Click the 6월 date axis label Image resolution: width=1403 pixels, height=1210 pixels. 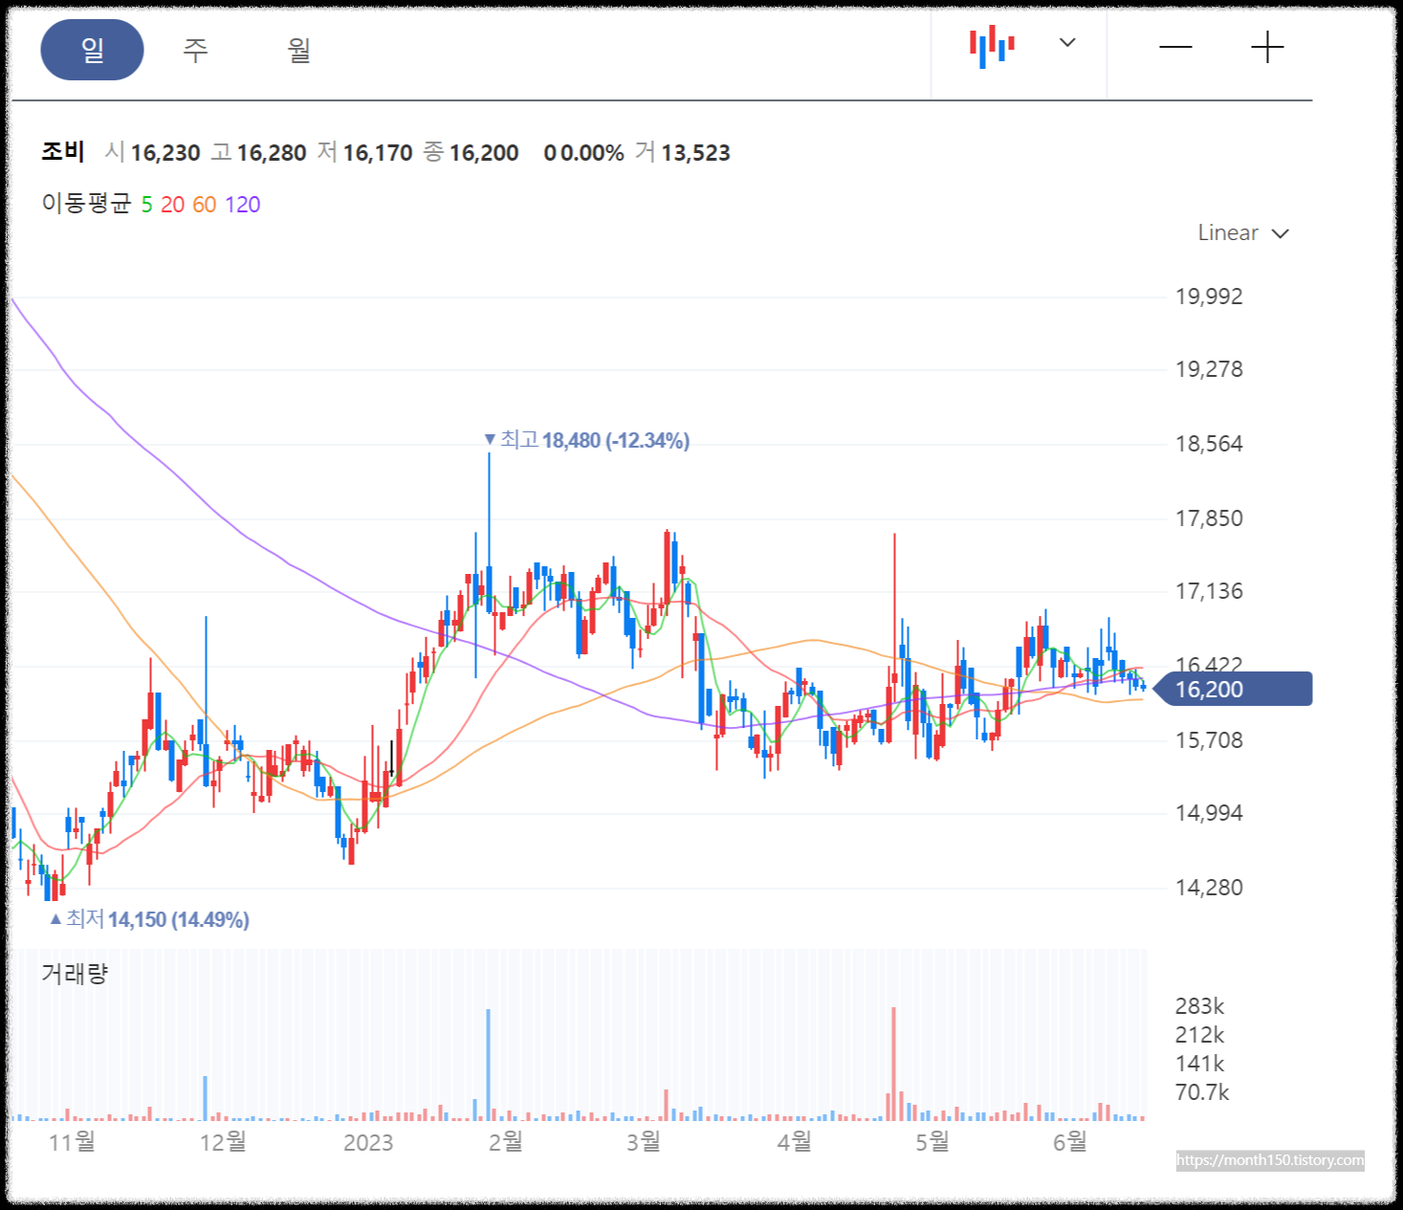pos(1070,1142)
